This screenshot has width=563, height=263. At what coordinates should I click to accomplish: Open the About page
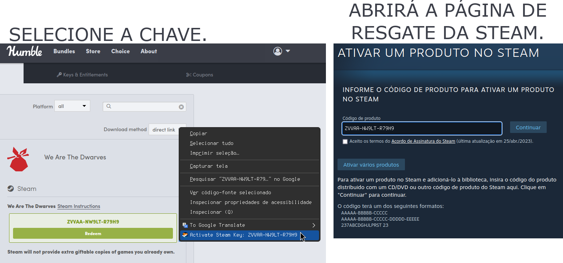(149, 51)
